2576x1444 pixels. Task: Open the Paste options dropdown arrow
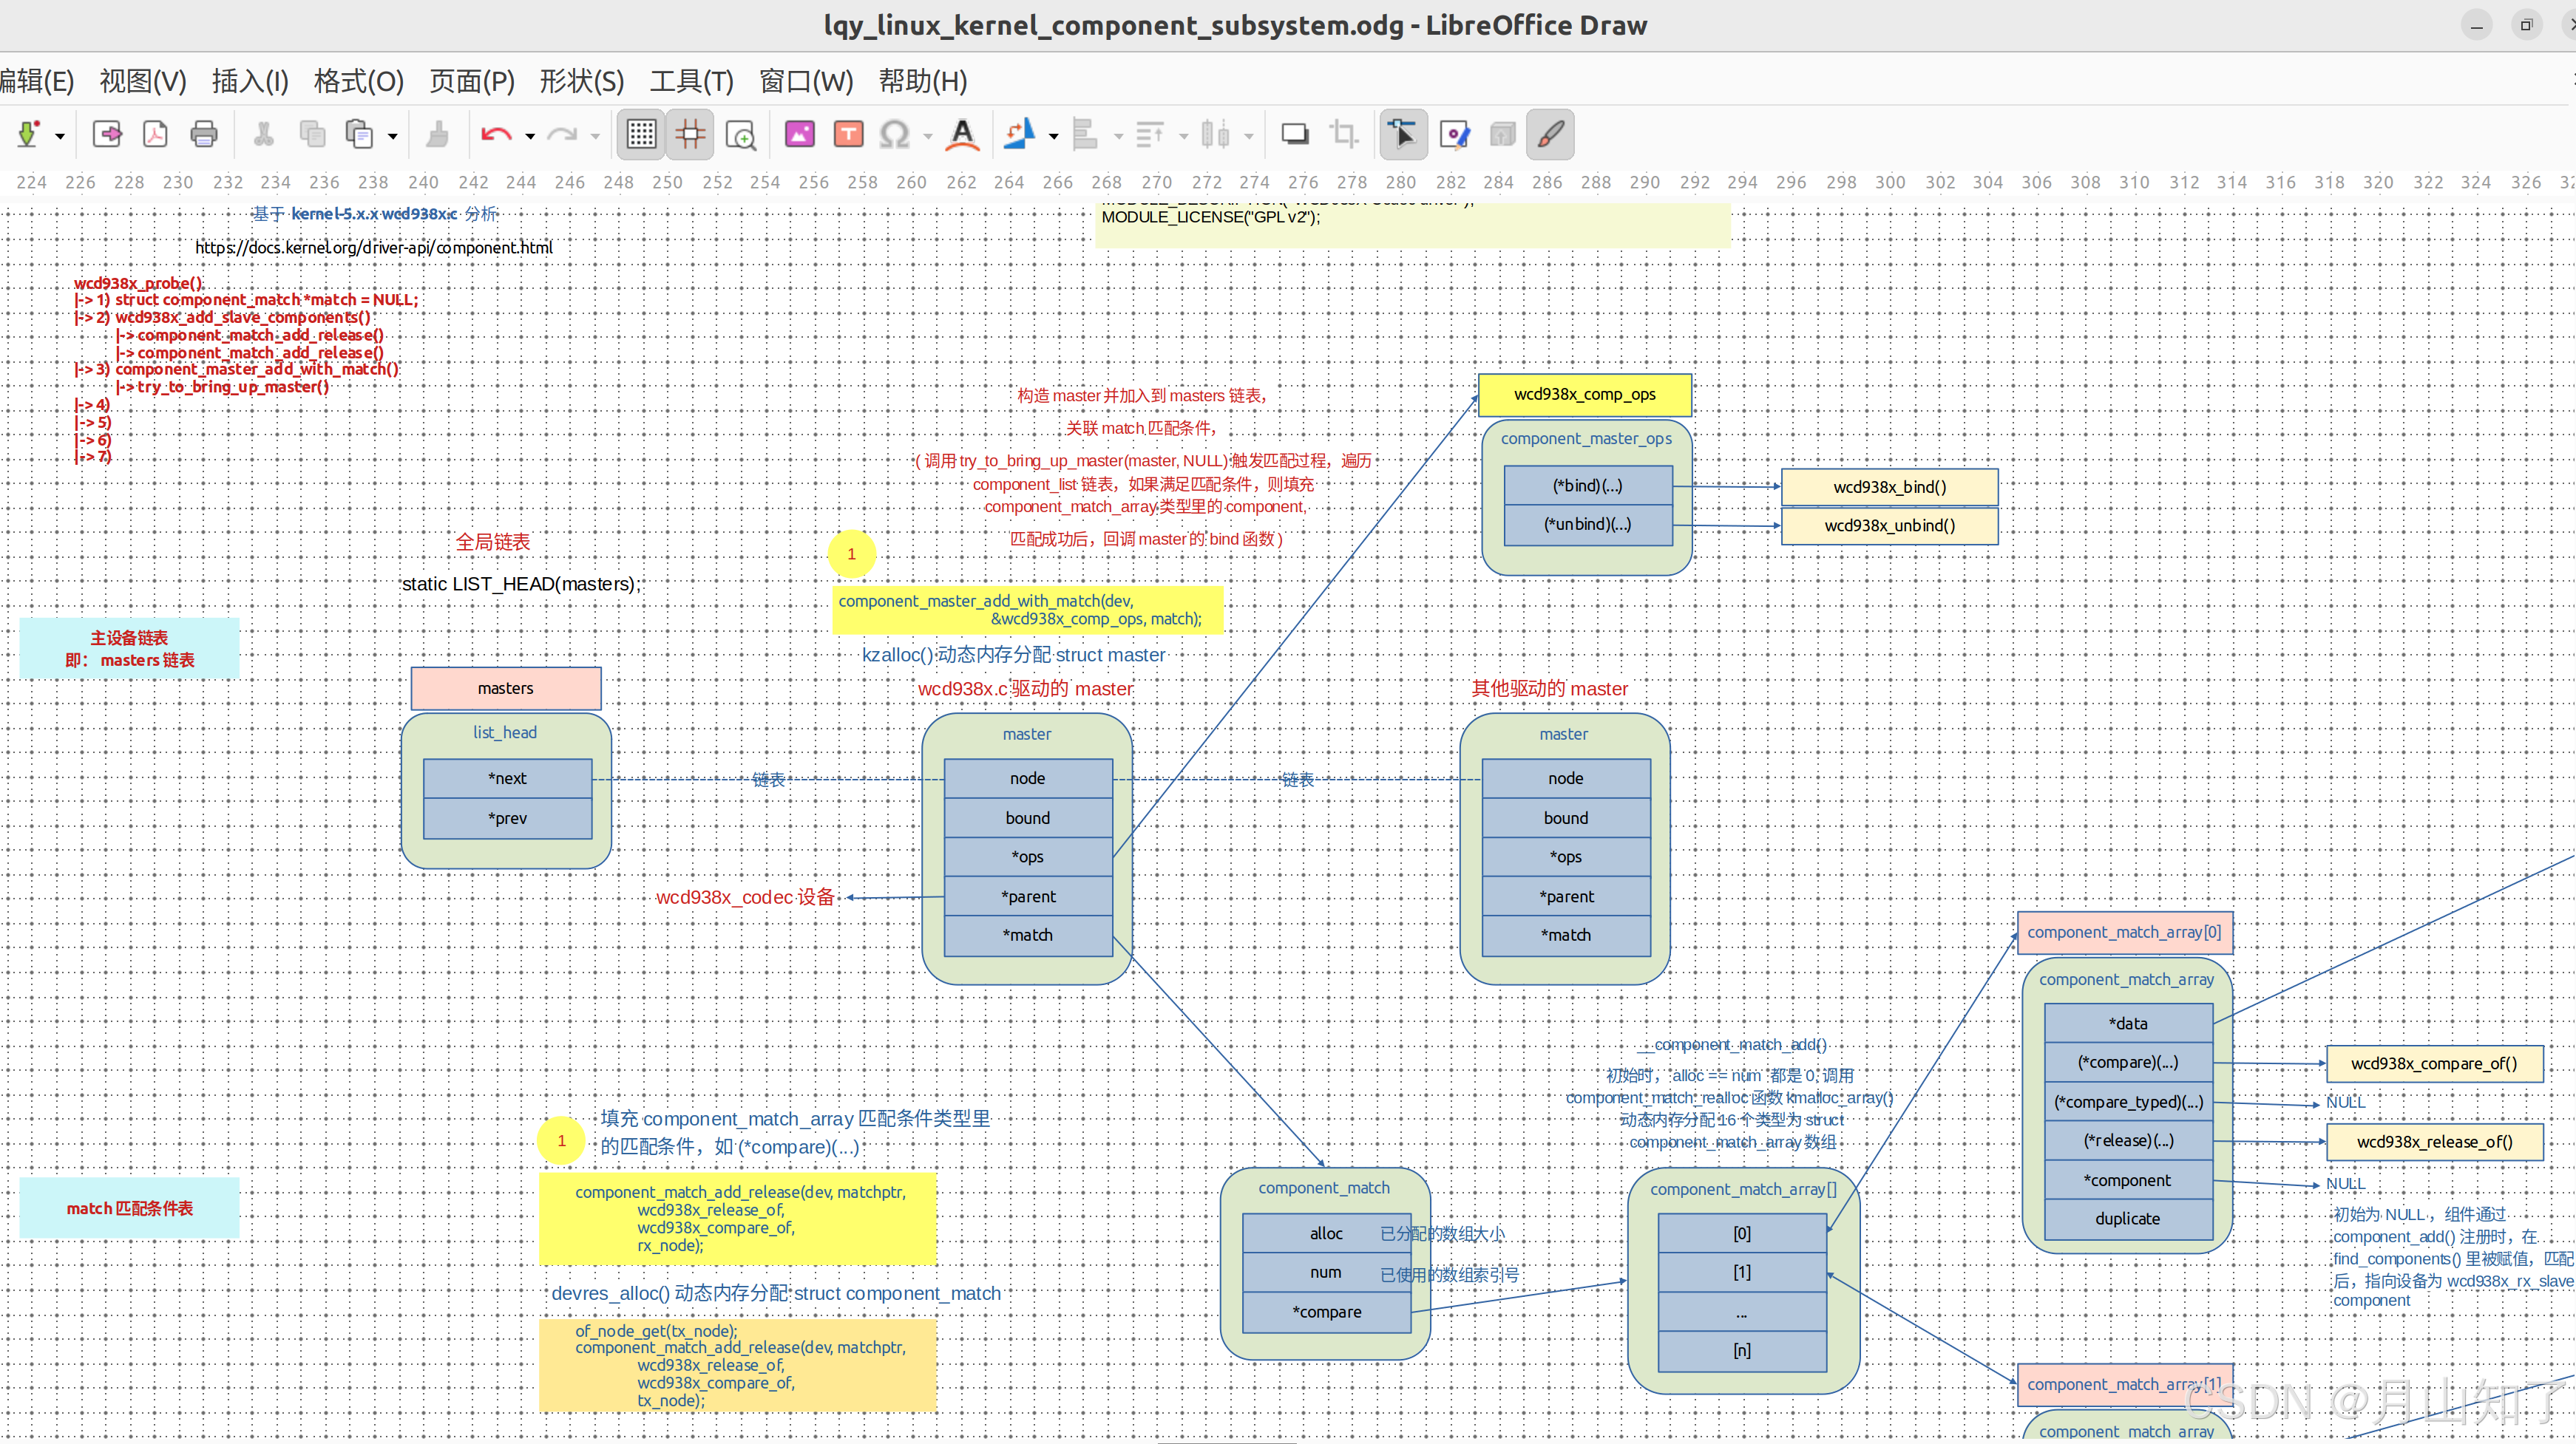(x=393, y=137)
